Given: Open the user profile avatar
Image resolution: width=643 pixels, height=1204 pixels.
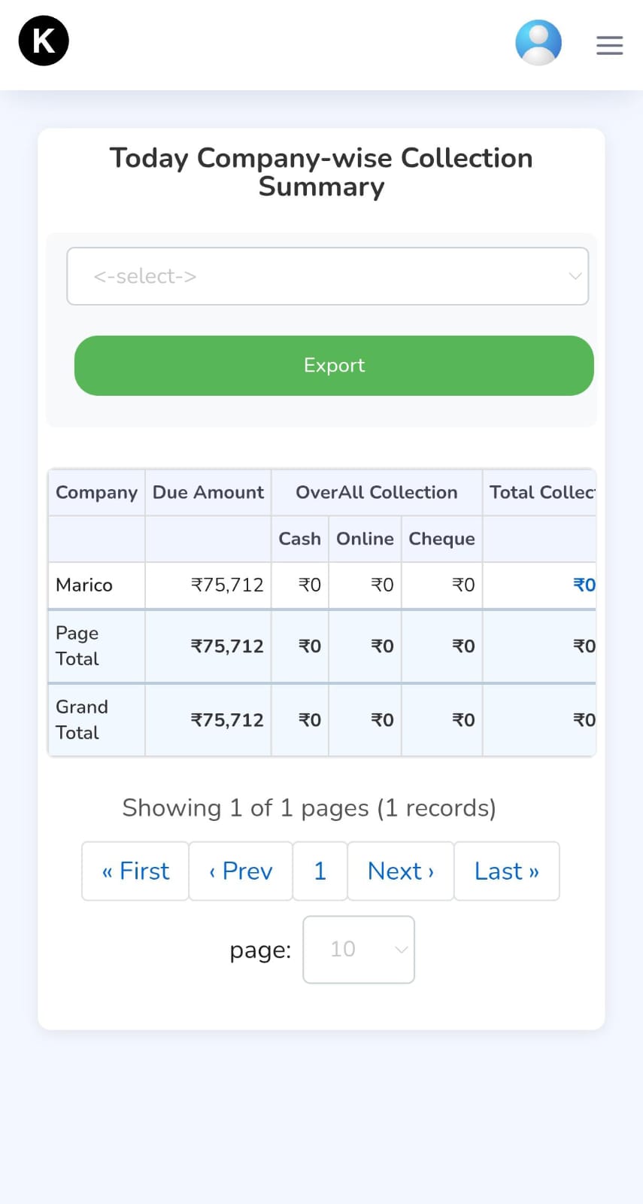Looking at the screenshot, I should coord(538,43).
